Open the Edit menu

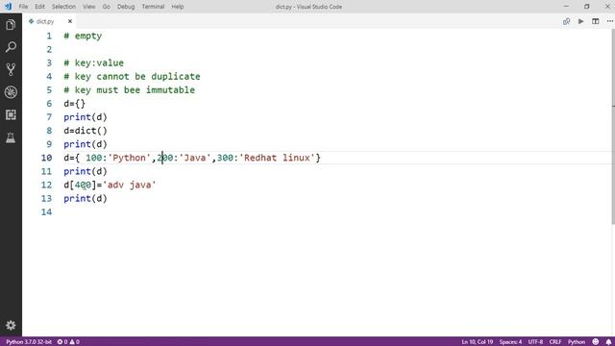tap(39, 7)
